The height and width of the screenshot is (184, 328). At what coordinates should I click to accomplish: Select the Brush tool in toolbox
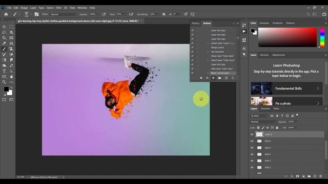pyautogui.click(x=4, y=49)
